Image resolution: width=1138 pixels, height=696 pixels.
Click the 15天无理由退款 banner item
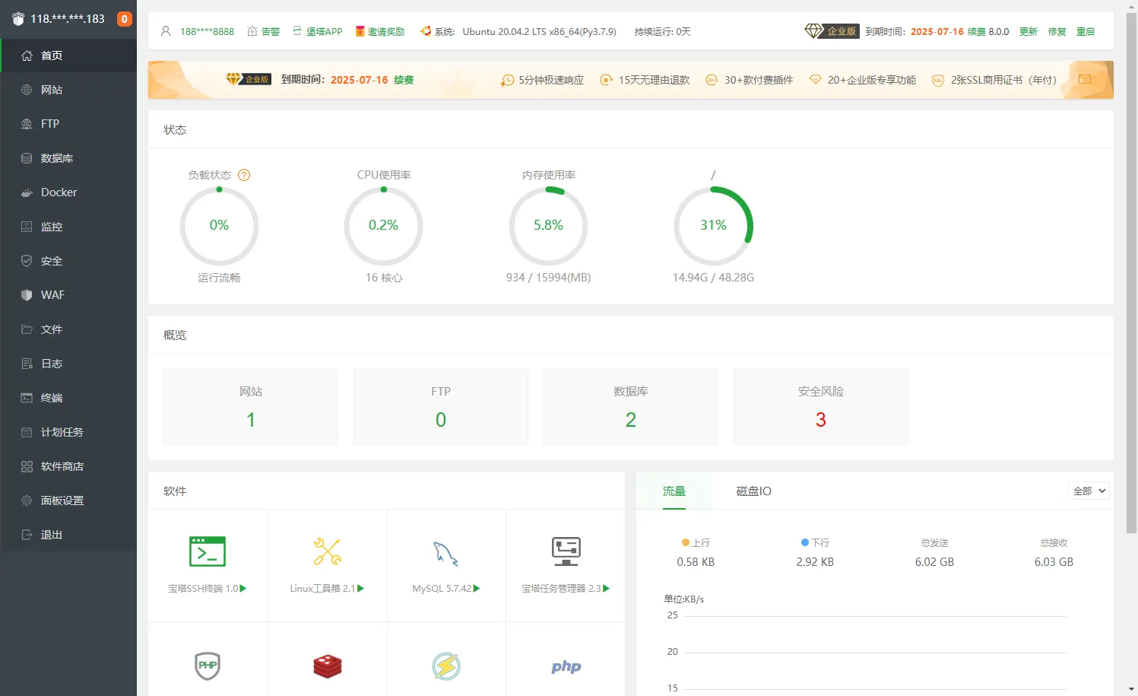click(x=645, y=80)
